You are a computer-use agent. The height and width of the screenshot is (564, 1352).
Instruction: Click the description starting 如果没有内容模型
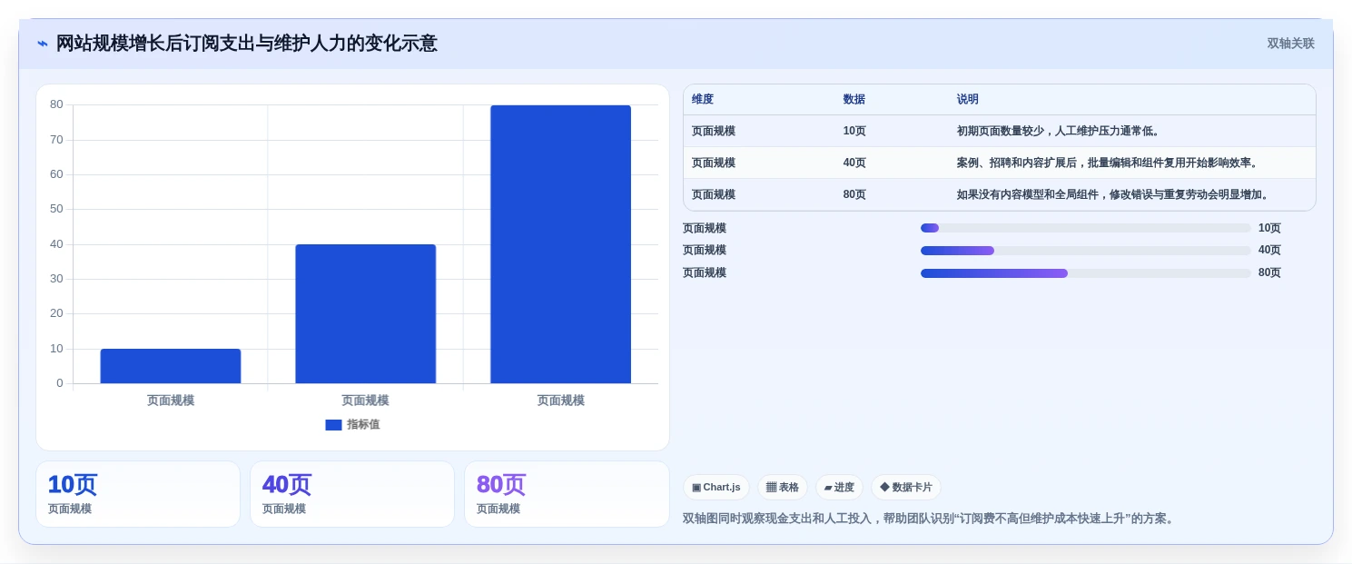(x=1114, y=194)
